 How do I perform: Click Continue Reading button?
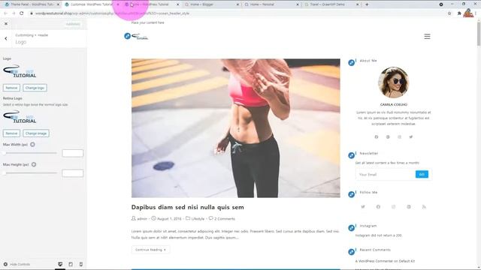pyautogui.click(x=150, y=250)
